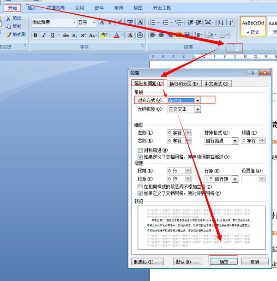Toggle show/hide paragraph marks icon
This screenshot has width=277, height=281.
click(x=231, y=23)
